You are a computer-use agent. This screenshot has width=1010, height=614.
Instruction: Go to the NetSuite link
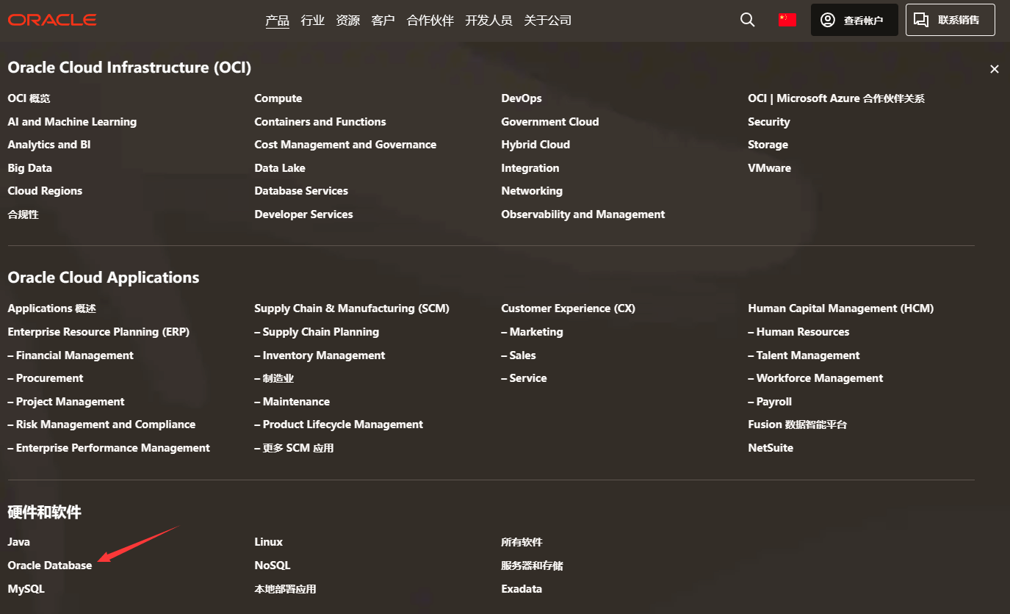771,448
